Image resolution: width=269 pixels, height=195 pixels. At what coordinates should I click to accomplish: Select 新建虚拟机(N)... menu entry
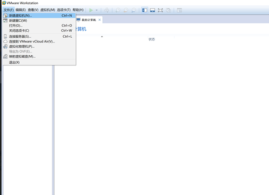point(39,15)
